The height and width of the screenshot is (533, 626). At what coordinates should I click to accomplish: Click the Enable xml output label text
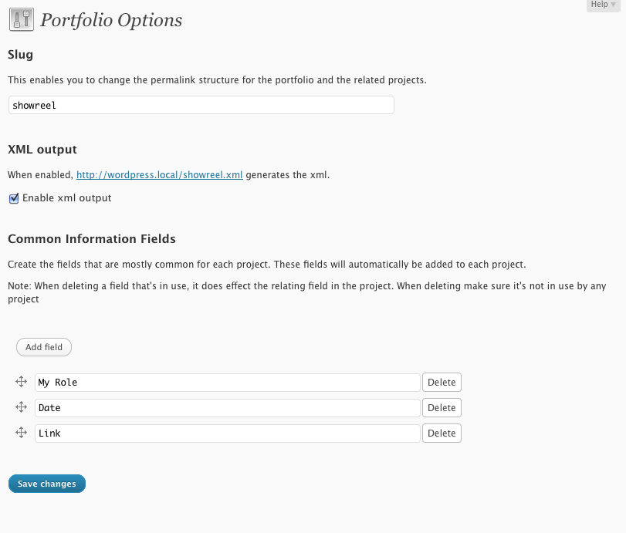pos(66,198)
